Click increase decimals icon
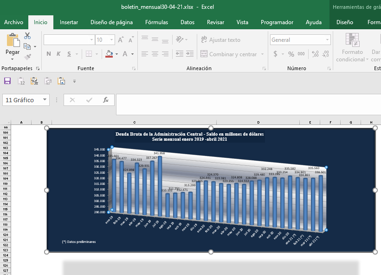This screenshot has height=275, width=381. point(315,54)
